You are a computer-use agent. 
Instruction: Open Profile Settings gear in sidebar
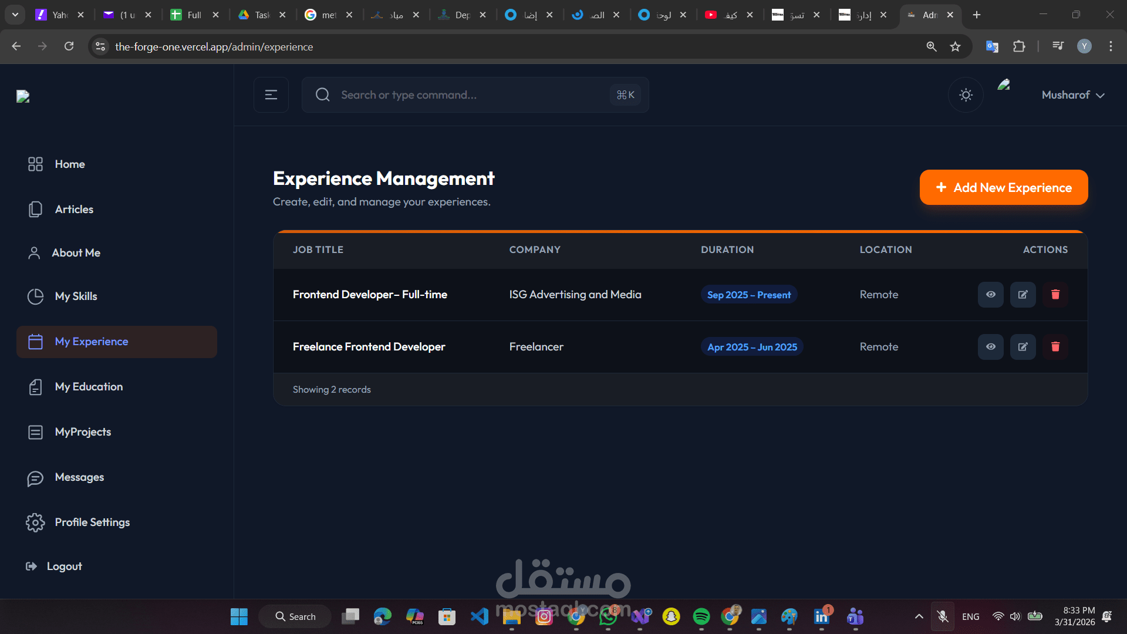(35, 522)
